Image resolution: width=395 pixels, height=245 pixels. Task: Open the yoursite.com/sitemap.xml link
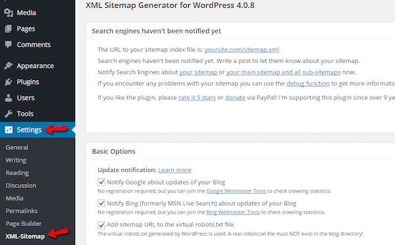242,49
